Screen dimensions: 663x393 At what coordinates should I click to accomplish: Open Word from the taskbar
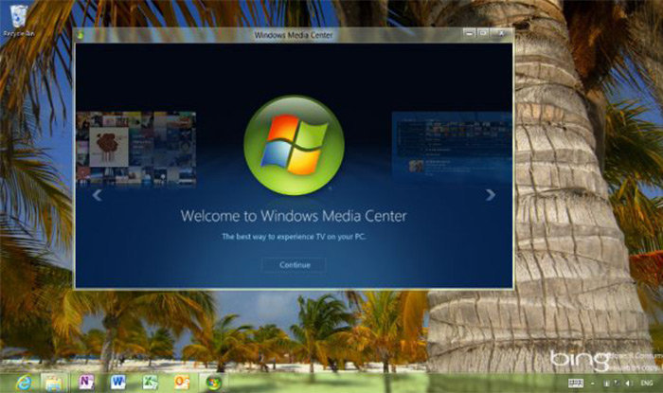pyautogui.click(x=118, y=383)
